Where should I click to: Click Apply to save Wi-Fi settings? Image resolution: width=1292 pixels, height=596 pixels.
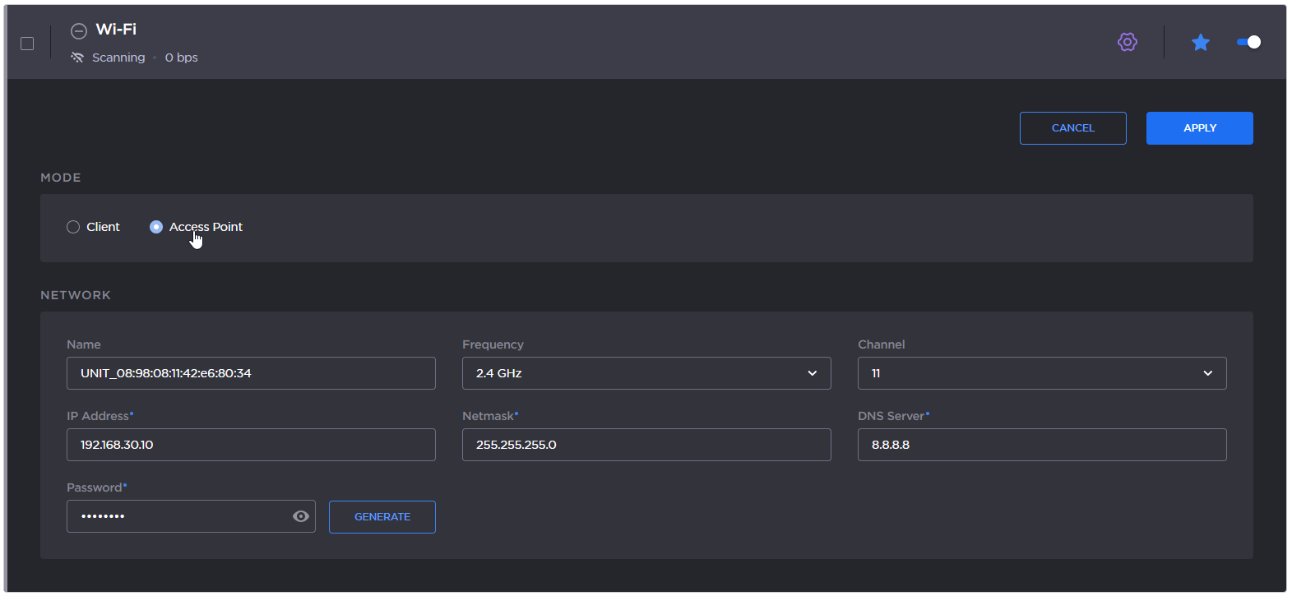pos(1199,128)
